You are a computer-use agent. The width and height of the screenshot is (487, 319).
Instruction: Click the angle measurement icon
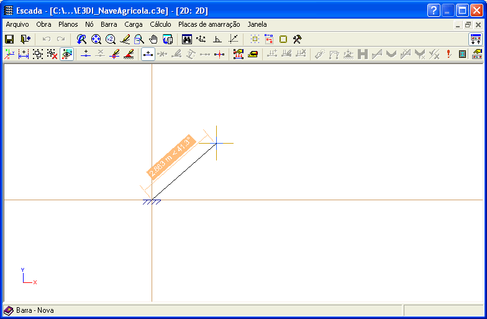pos(217,39)
